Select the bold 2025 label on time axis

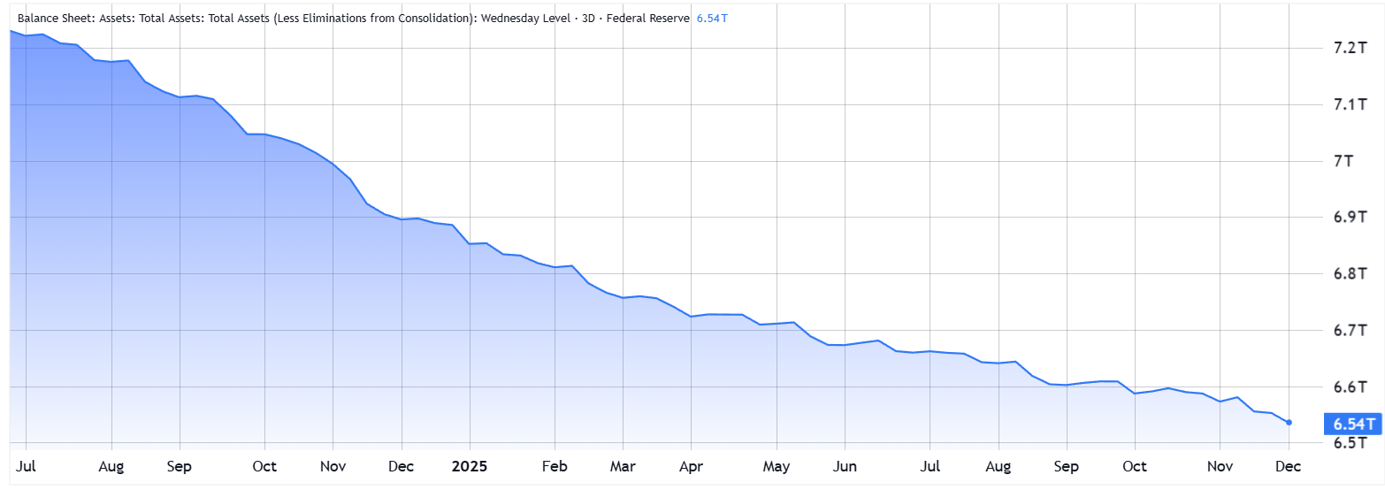(x=470, y=465)
